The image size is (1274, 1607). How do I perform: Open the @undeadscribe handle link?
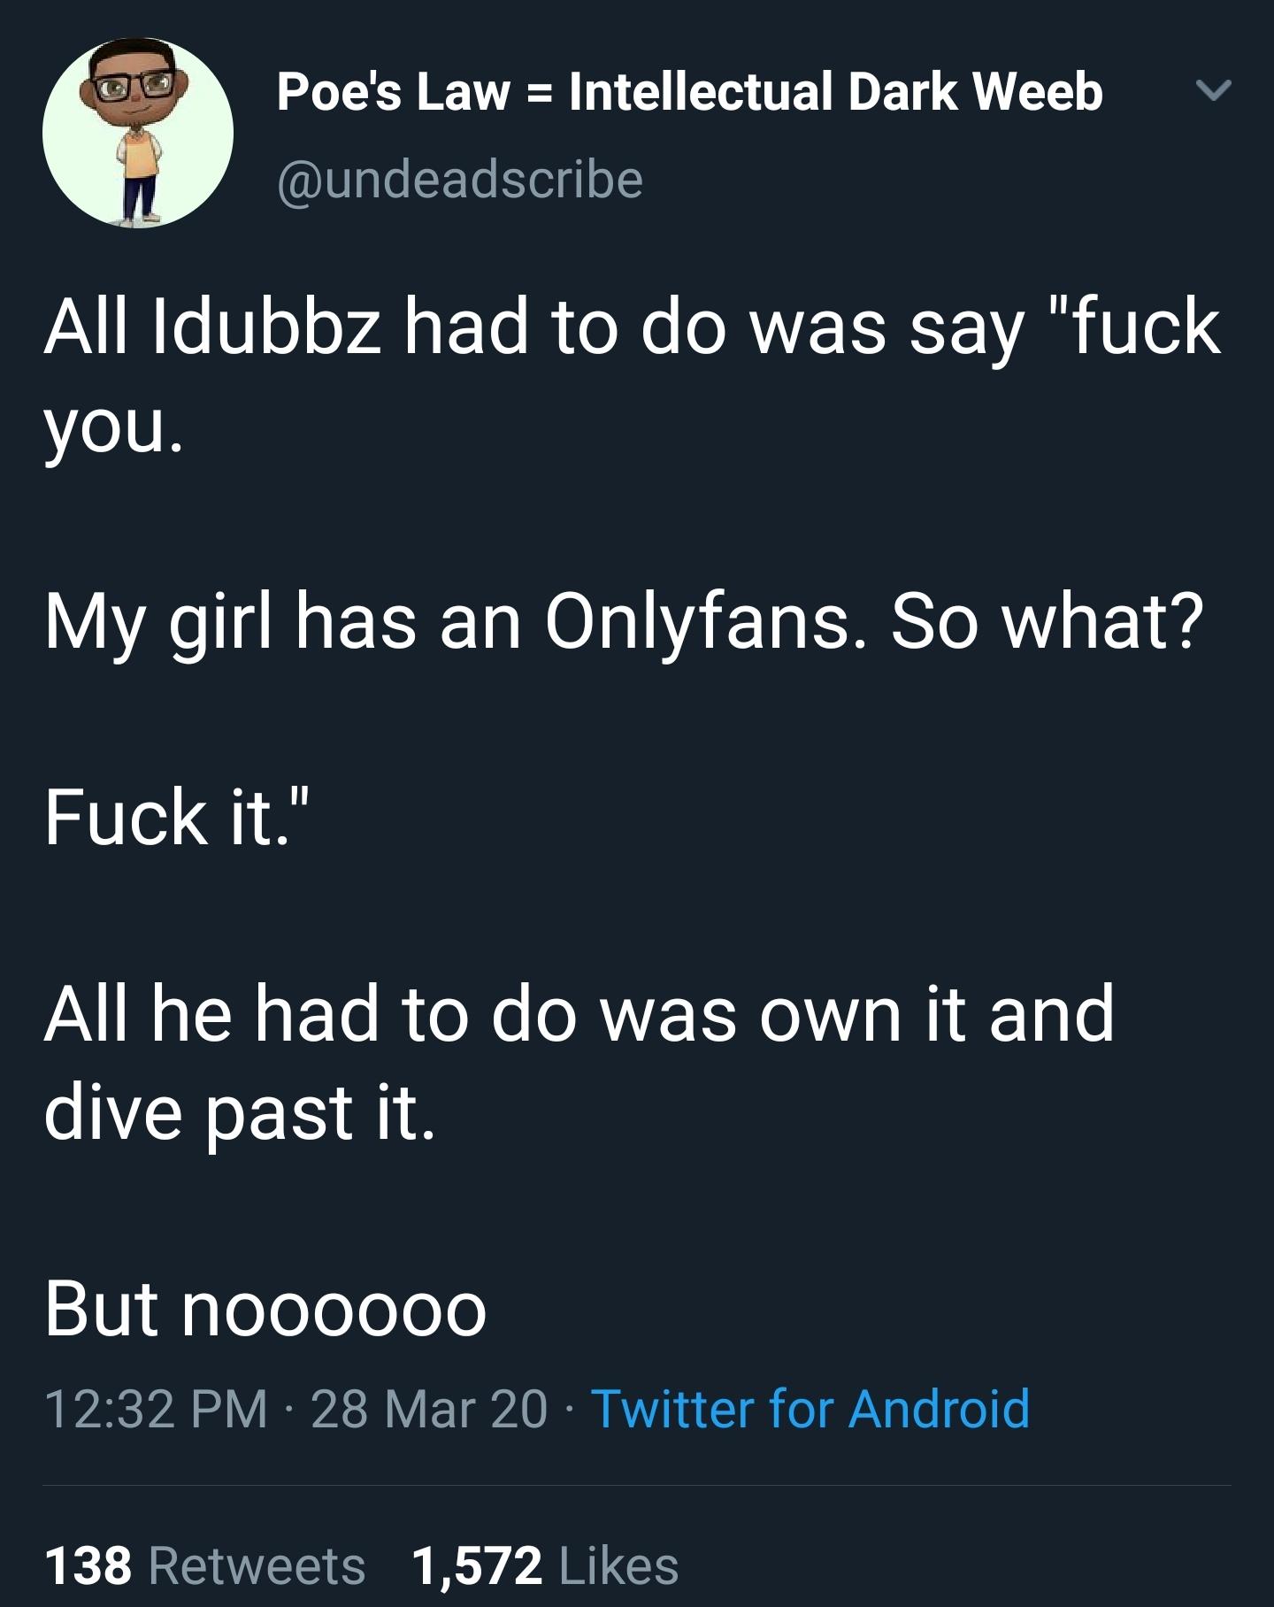pos(460,179)
